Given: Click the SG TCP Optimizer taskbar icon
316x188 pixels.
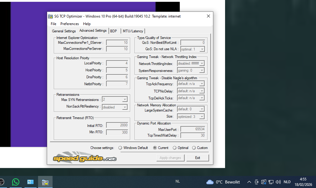Looking at the screenshot, I should 45,182.
